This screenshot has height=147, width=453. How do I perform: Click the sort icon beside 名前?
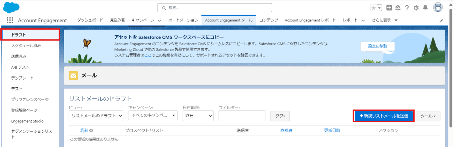point(91,131)
